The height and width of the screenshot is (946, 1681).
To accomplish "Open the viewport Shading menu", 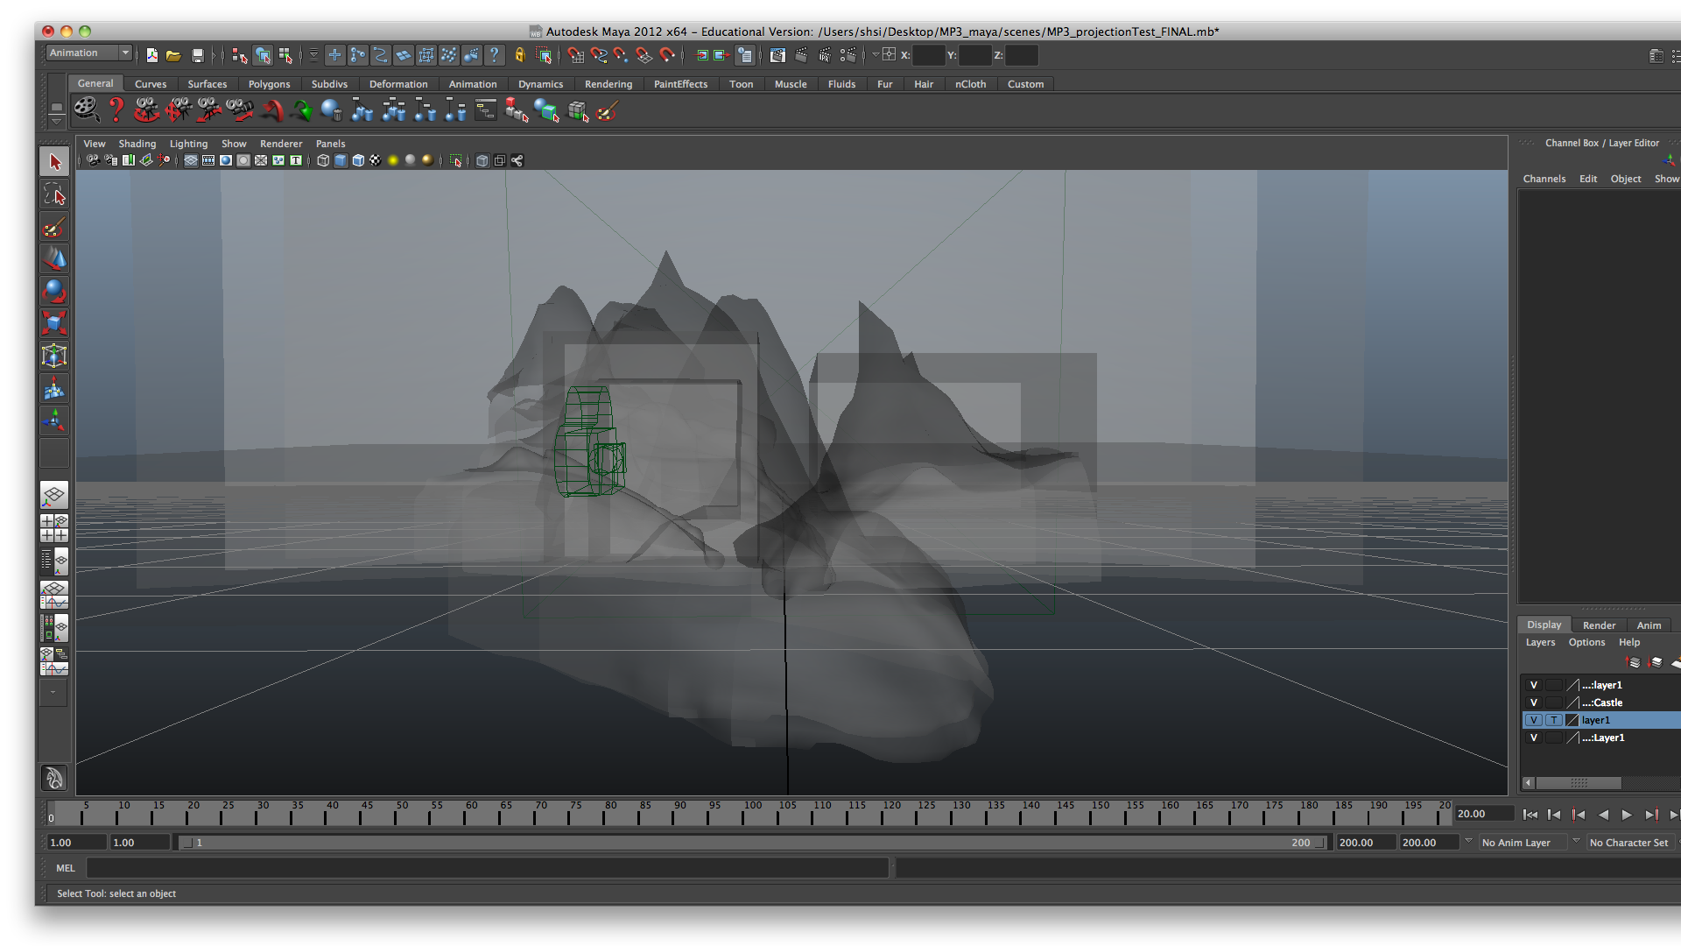I will pyautogui.click(x=137, y=144).
